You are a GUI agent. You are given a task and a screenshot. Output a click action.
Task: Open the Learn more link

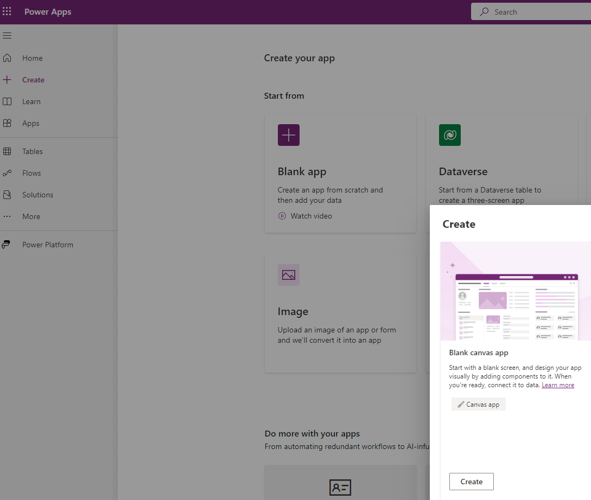pyautogui.click(x=557, y=385)
